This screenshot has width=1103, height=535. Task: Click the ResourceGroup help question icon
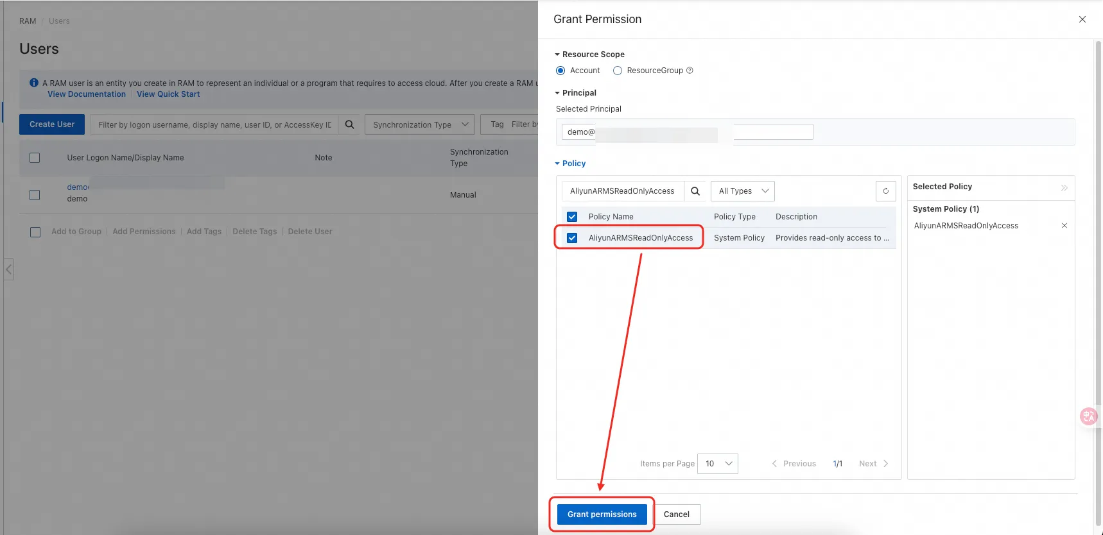[690, 71]
